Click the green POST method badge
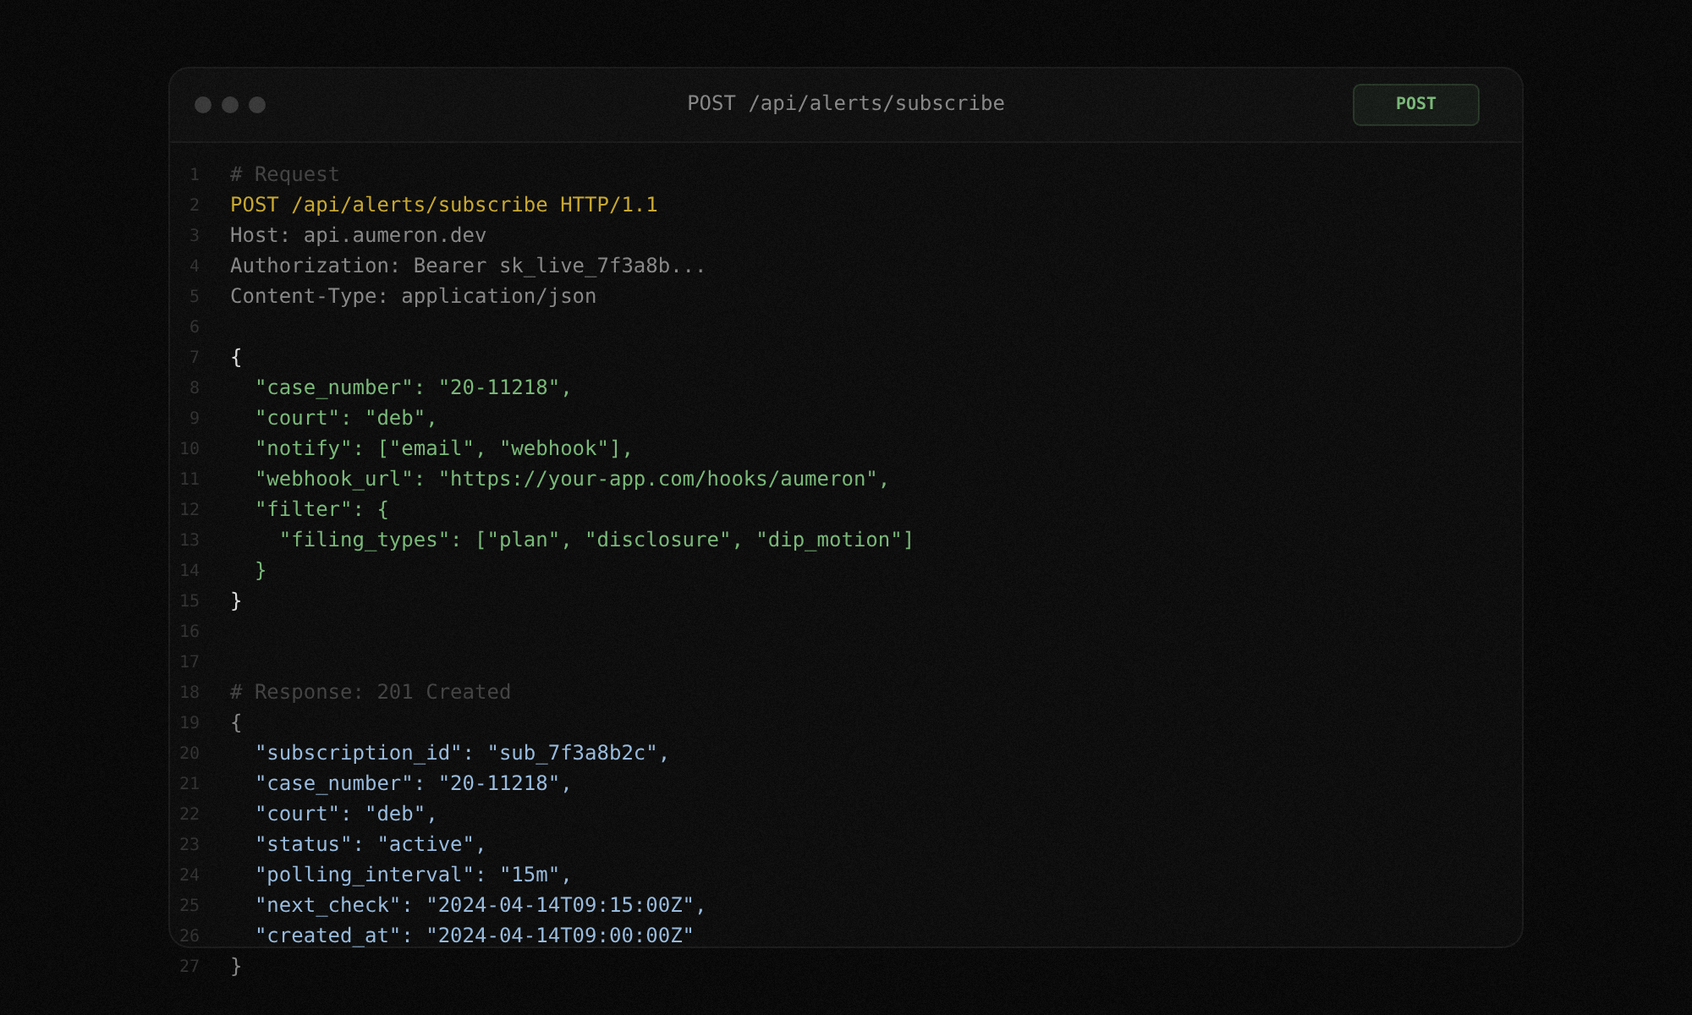 pos(1415,104)
